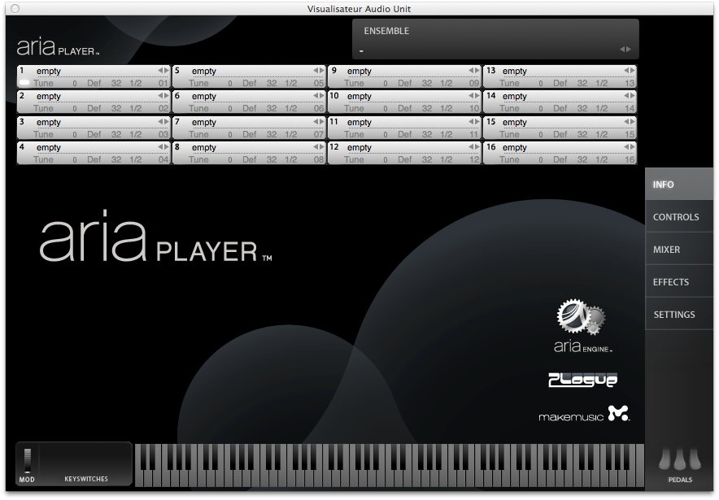The height and width of the screenshot is (500, 719).
Task: Click the large Aria Player title logo
Action: coord(155,242)
